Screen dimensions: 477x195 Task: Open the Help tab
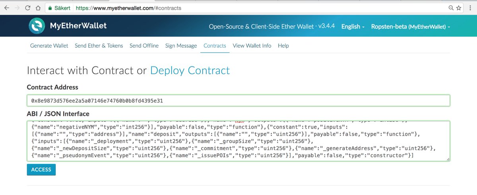(283, 46)
